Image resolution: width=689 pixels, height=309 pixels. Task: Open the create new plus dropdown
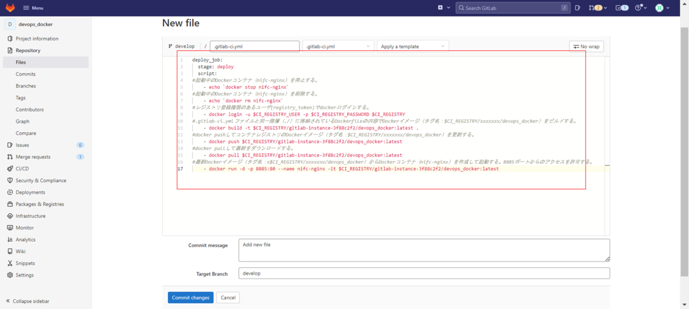pos(443,8)
